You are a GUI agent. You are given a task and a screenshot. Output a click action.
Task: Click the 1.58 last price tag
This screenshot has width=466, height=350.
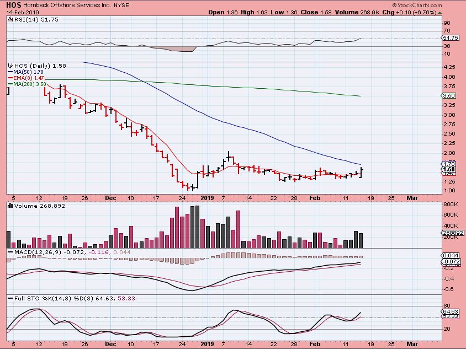point(449,169)
